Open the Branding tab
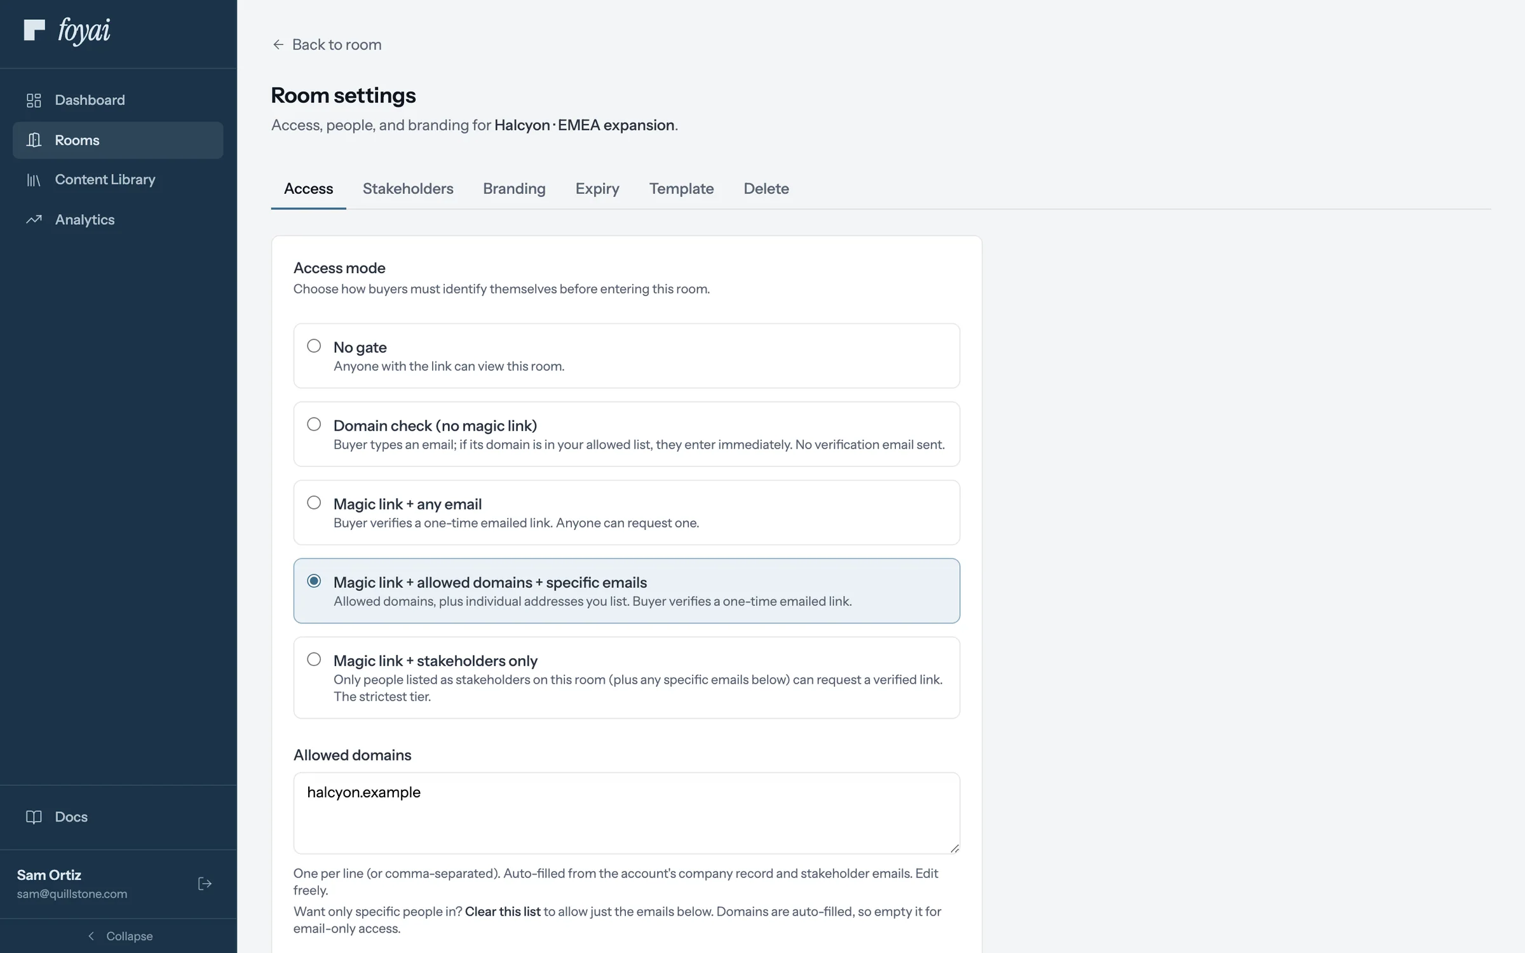The image size is (1525, 953). 514,189
